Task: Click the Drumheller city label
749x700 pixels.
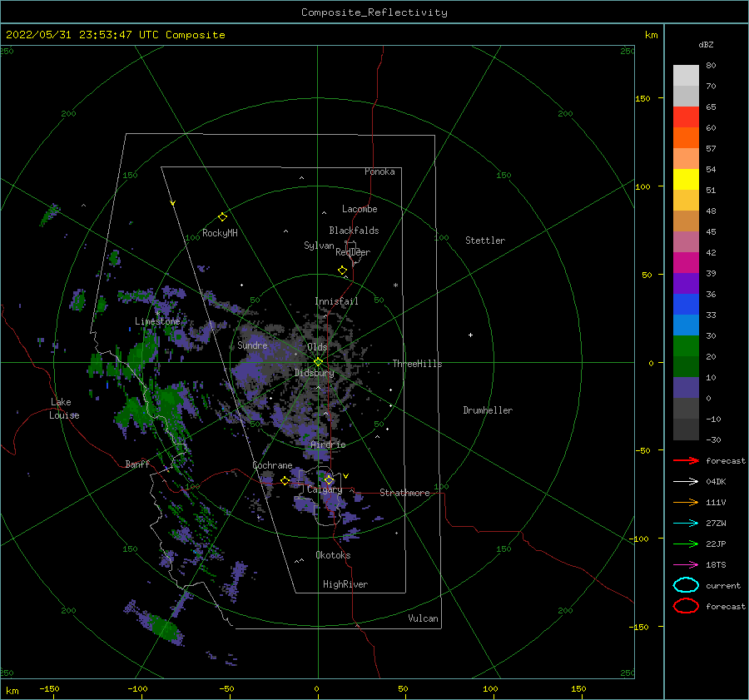Action: click(488, 410)
